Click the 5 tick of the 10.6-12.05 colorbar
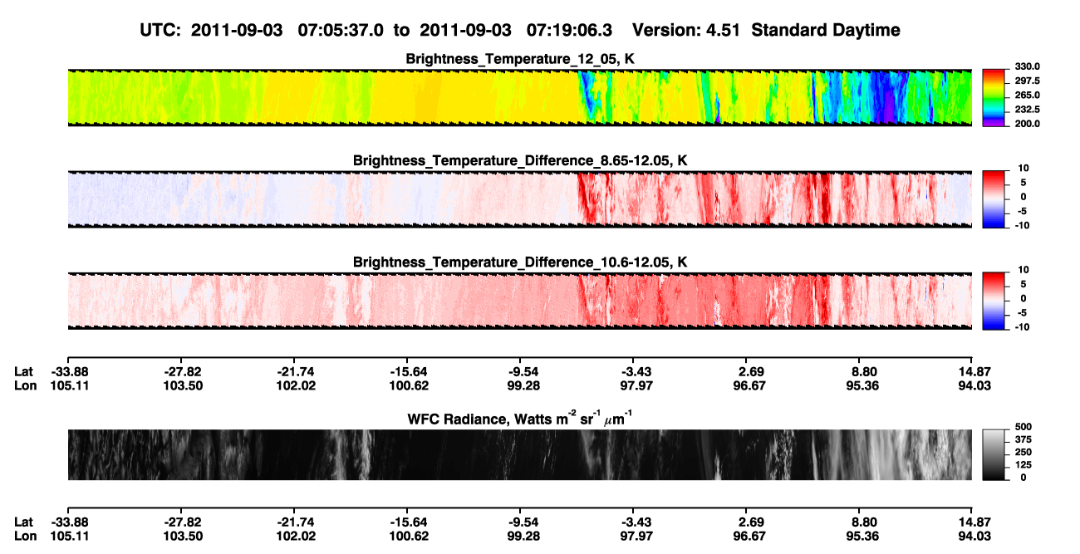 point(1022,283)
